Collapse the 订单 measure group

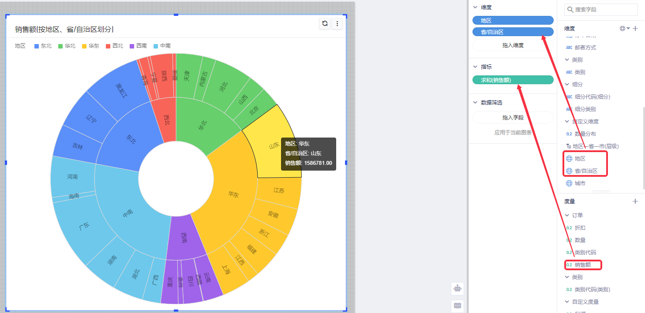567,216
